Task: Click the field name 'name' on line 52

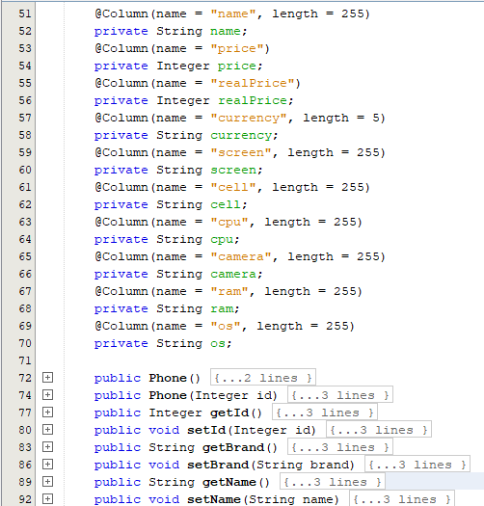Action: coord(226,31)
